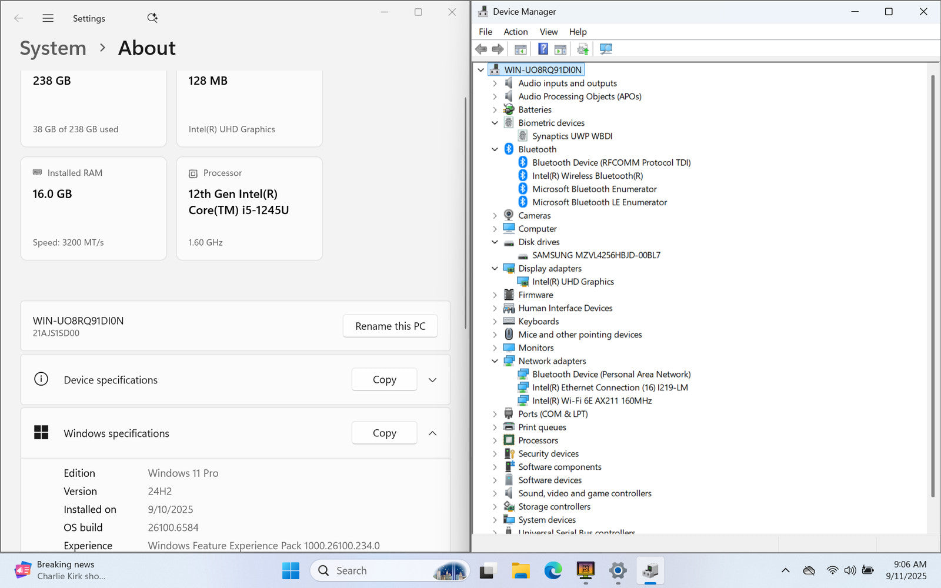Open the Help menu in Device Manager

pos(578,32)
